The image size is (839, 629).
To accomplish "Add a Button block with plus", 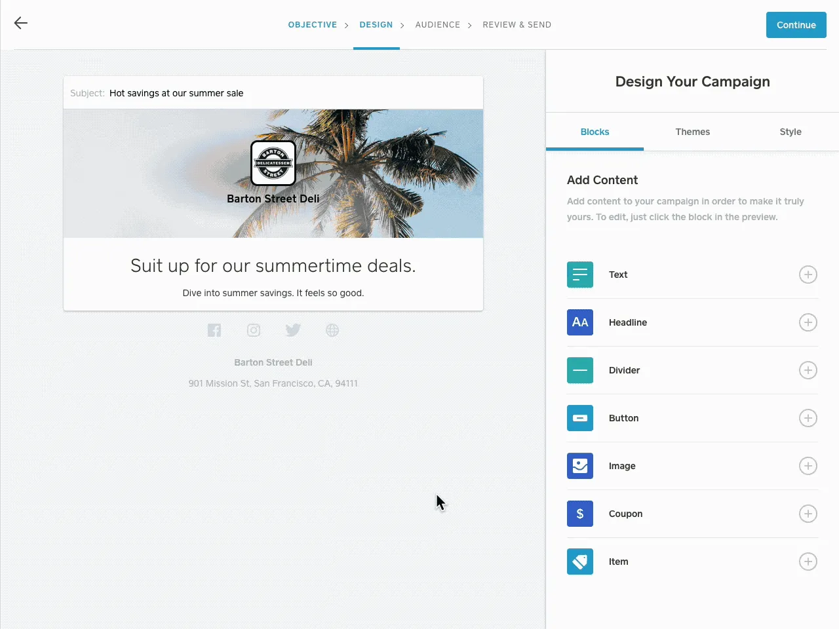I will coord(808,418).
